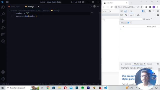Go back in Chrome
This screenshot has width=160, height=90.
104,7
